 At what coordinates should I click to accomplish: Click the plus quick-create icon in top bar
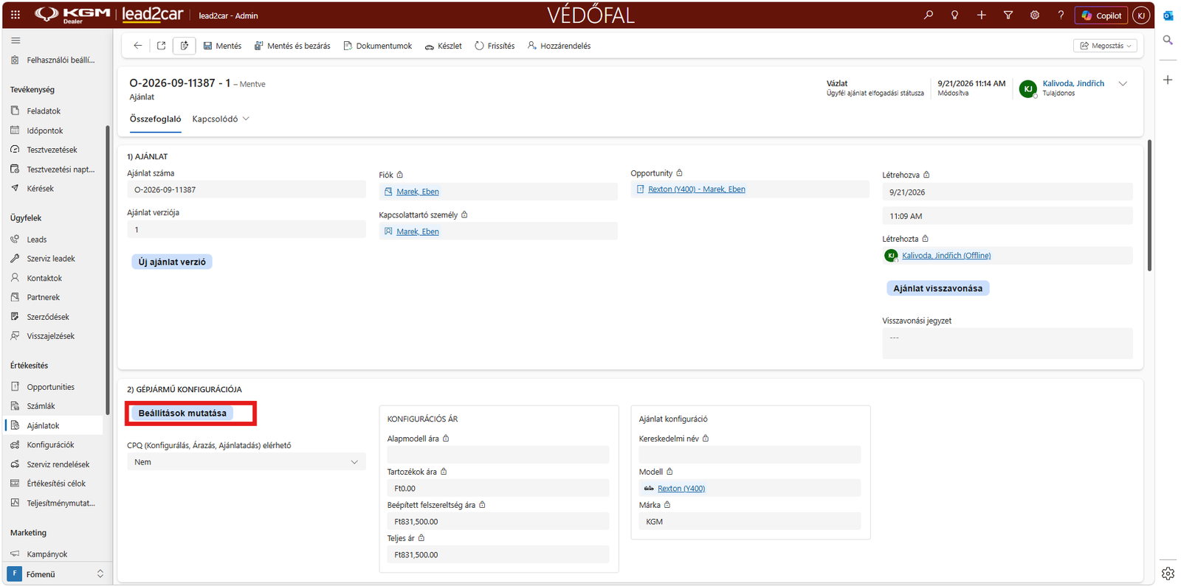click(x=982, y=15)
